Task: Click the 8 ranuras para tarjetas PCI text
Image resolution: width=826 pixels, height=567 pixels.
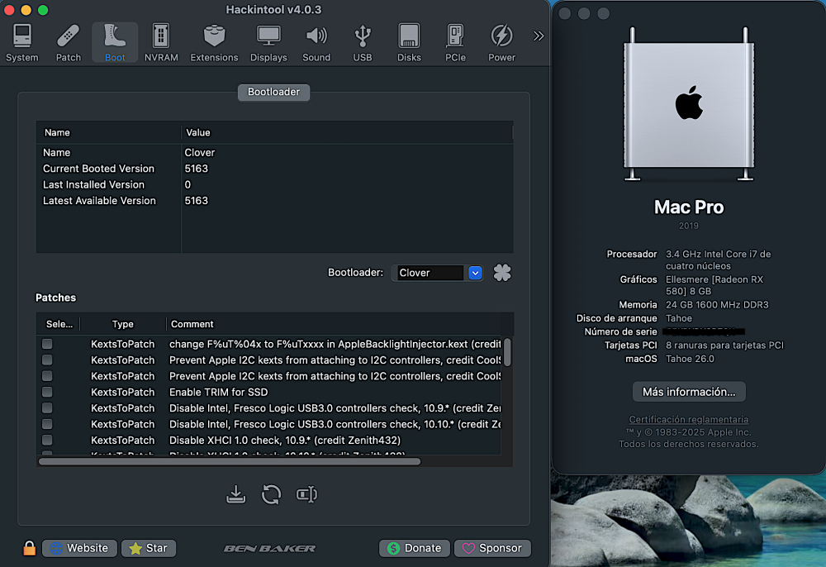Action: pyautogui.click(x=725, y=345)
